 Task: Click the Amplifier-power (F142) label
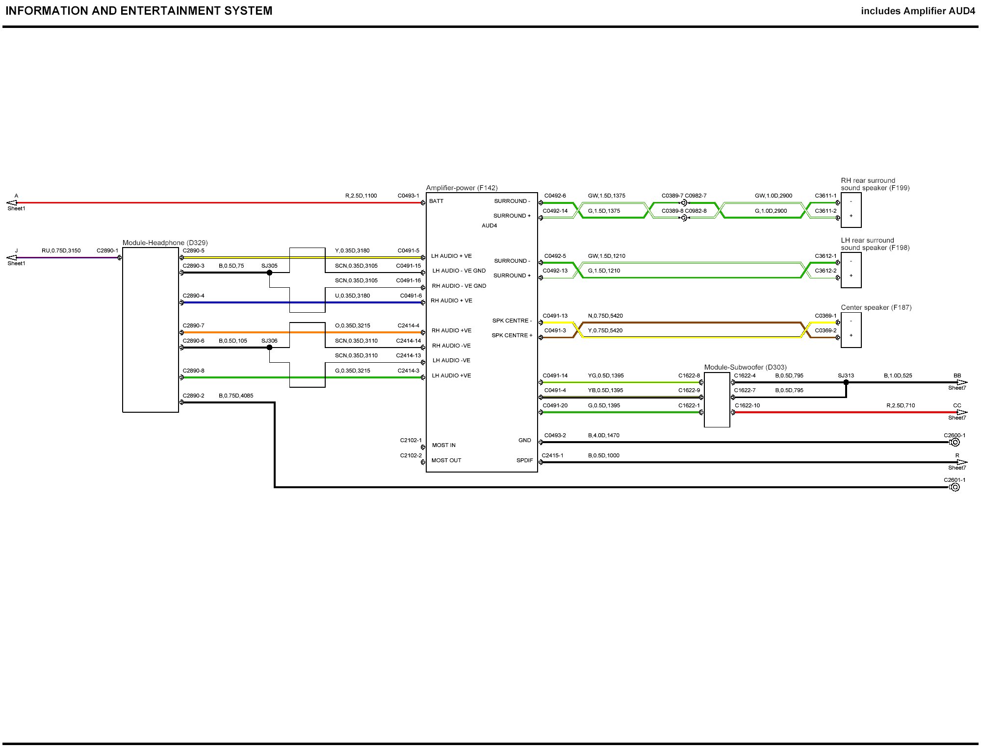462,188
